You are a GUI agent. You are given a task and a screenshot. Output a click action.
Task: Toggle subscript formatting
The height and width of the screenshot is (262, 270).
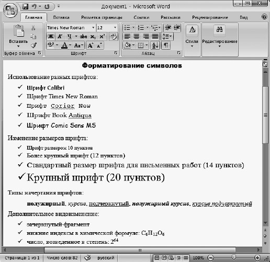pos(93,37)
